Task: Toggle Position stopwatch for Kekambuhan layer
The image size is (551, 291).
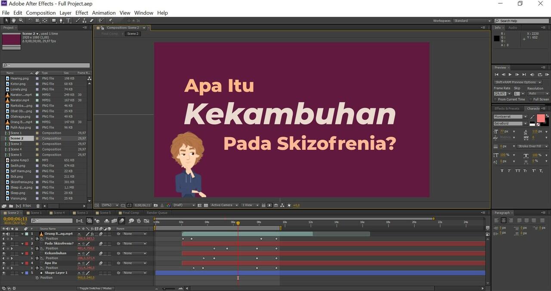Action: pyautogui.click(x=37, y=258)
